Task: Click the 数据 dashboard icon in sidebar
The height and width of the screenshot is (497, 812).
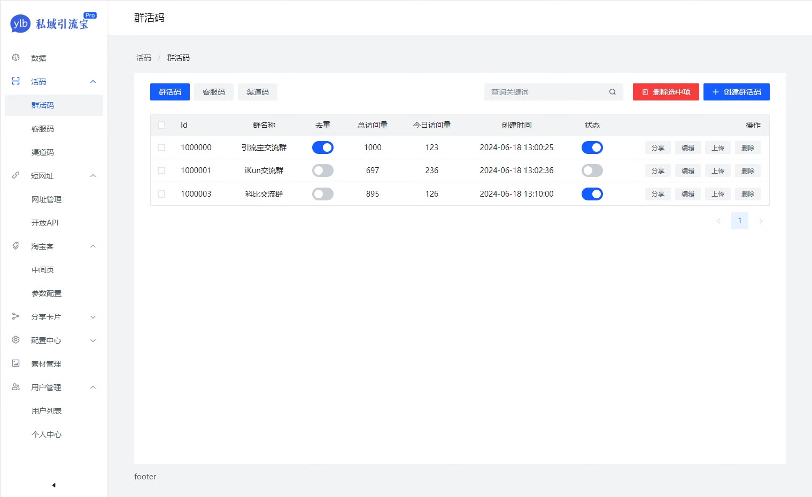Action: (16, 58)
